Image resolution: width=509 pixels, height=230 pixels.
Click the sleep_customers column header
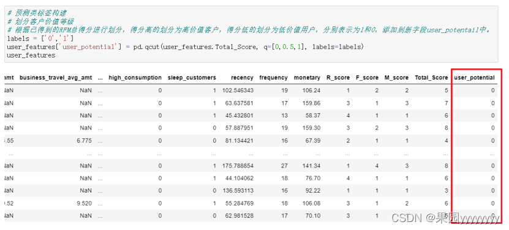[192, 78]
